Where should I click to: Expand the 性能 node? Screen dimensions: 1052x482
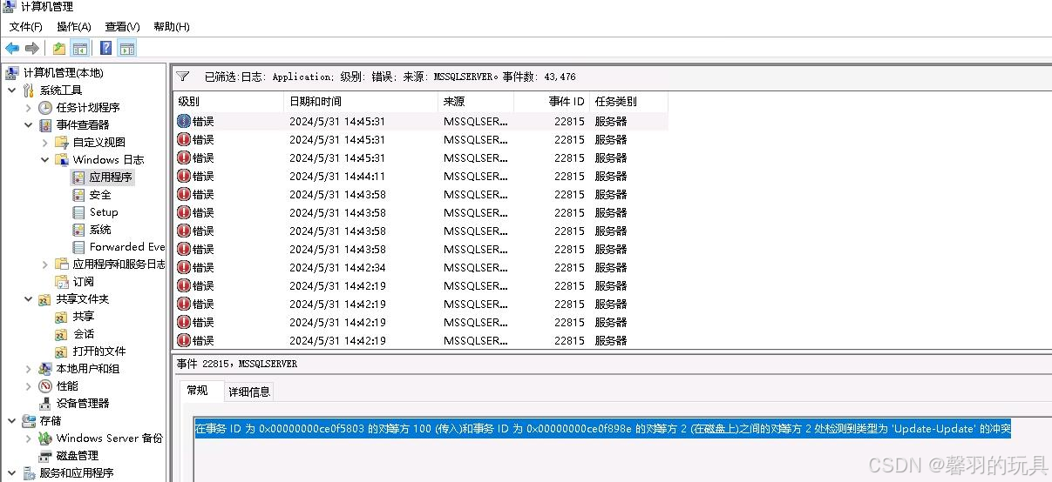click(x=28, y=386)
